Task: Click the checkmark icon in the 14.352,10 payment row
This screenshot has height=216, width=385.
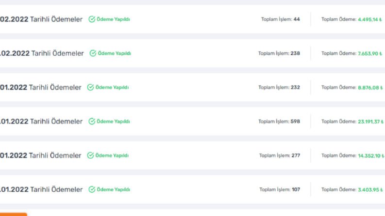Action: [91, 155]
